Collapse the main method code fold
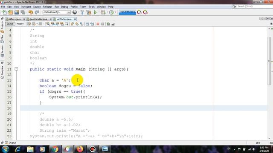This screenshot has height=153, width=273. pos(16,69)
